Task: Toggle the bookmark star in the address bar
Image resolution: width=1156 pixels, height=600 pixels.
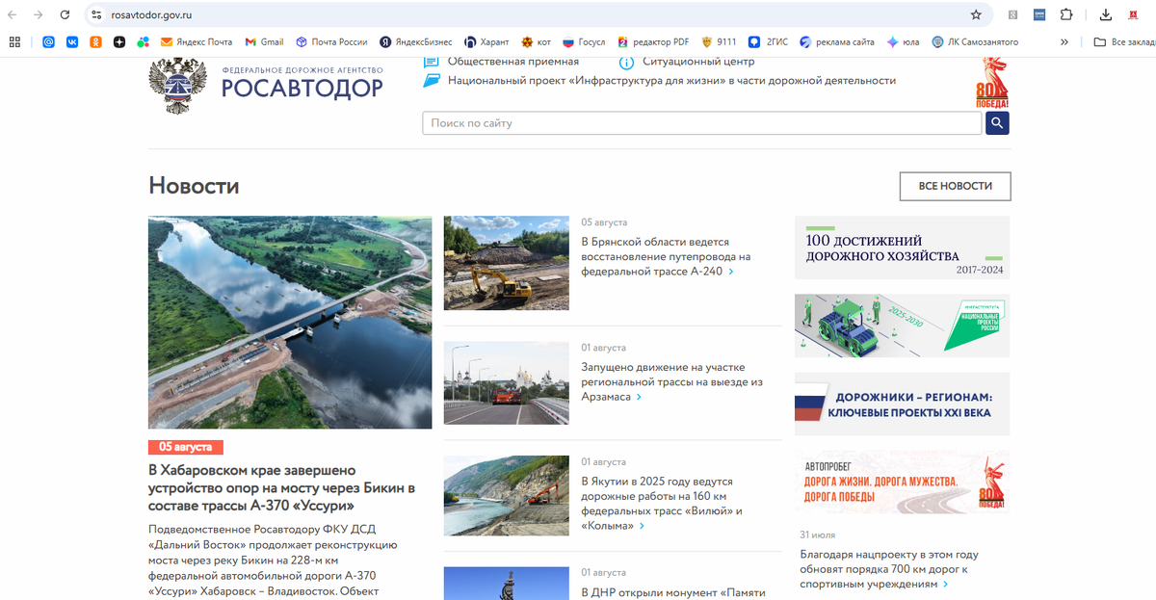Action: (x=977, y=14)
